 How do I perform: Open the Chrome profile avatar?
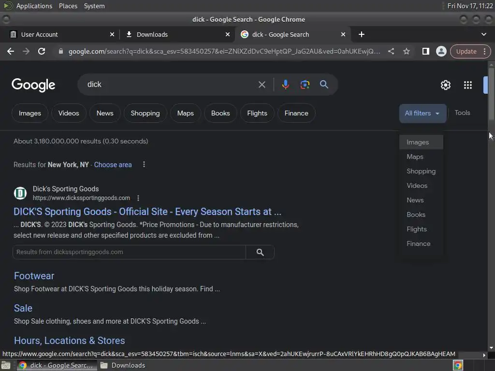(x=441, y=51)
